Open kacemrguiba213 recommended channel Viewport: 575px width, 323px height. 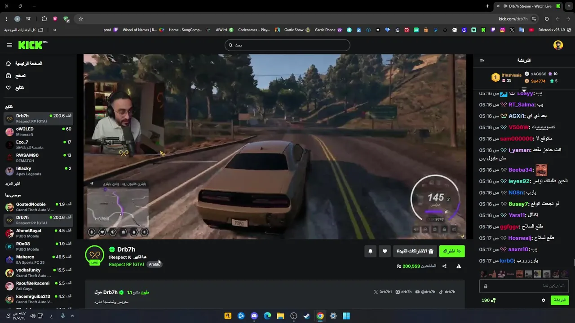click(38, 299)
